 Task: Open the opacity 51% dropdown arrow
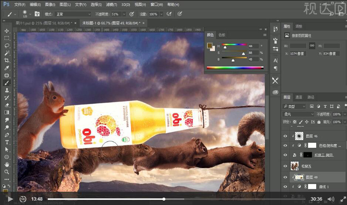pos(124,14)
